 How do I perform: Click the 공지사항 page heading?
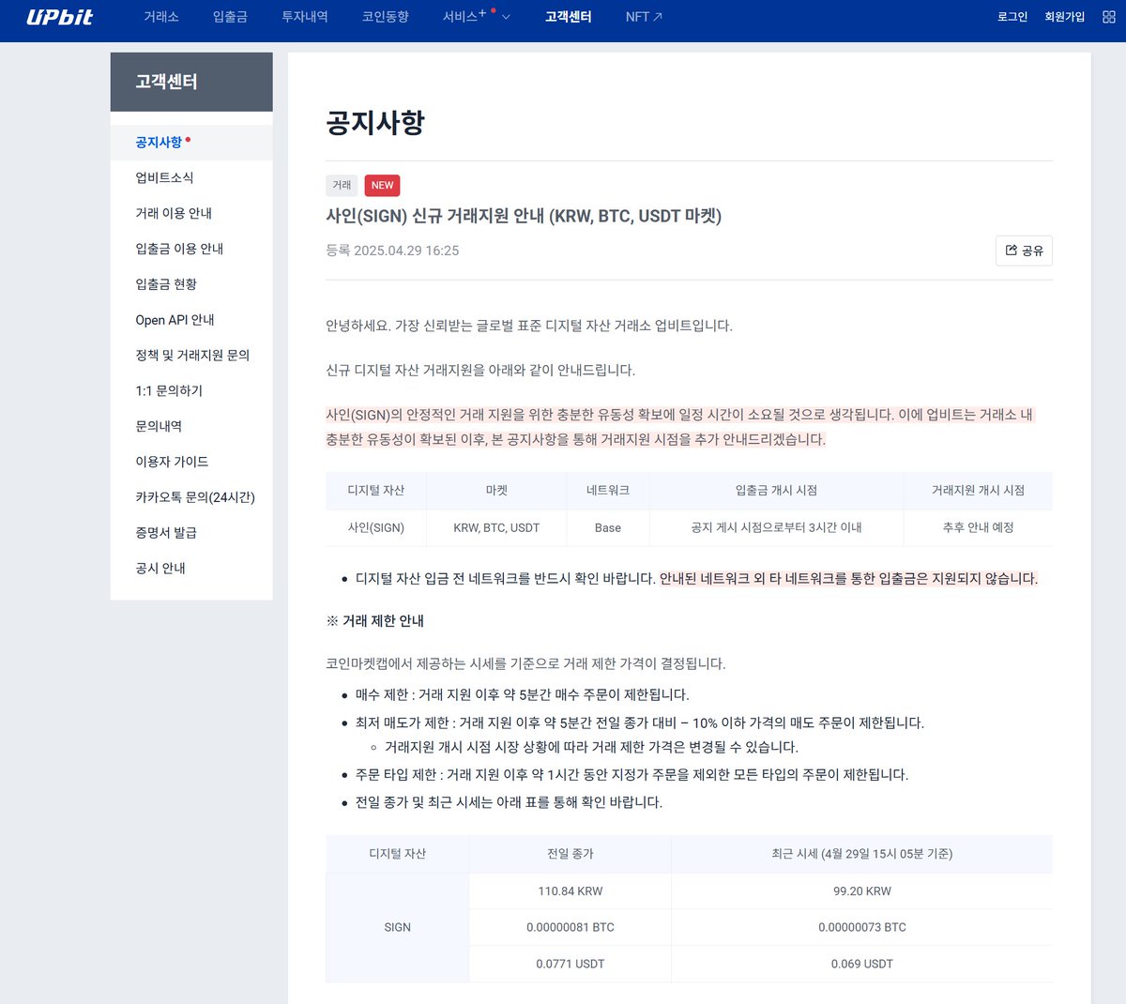(375, 122)
